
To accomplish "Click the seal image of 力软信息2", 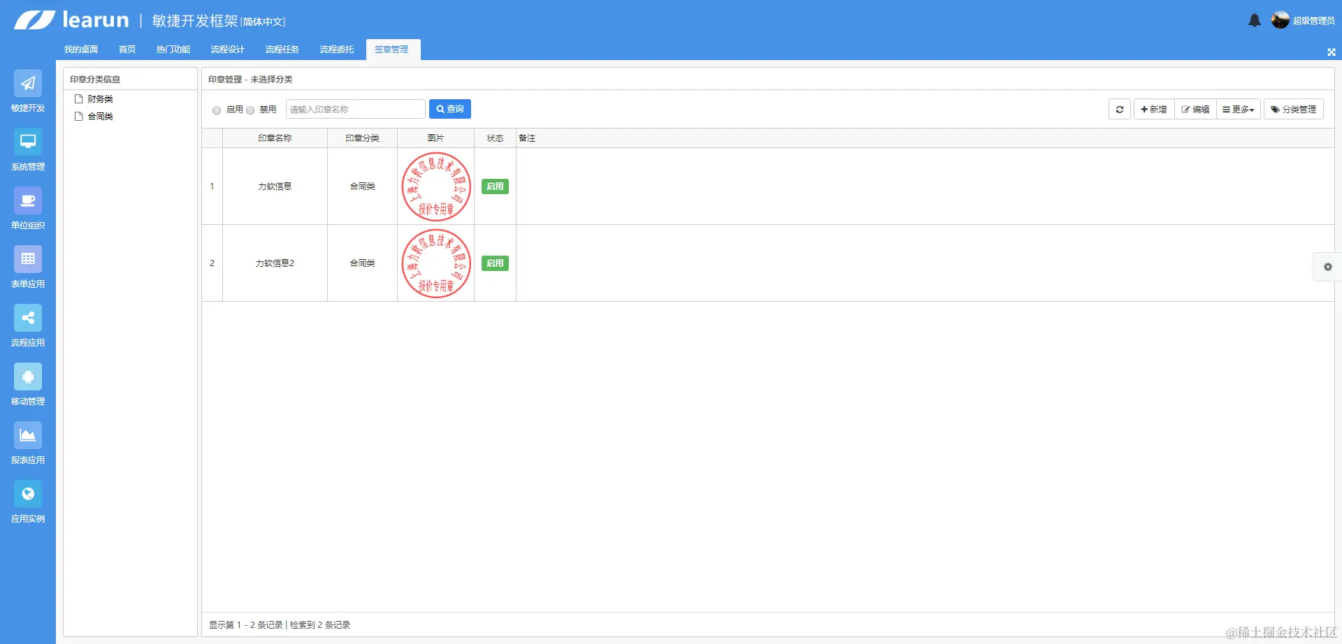I will coord(436,263).
